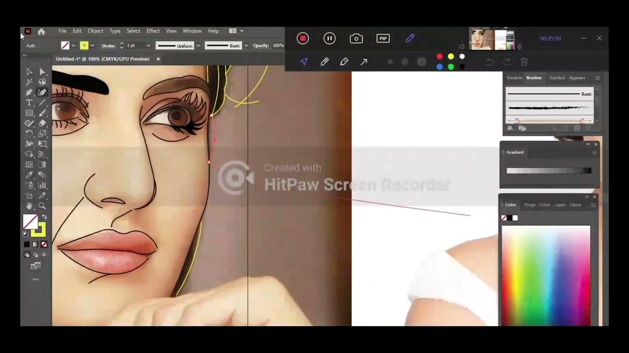629x353 pixels.
Task: Select the Rotate tool
Action: pyautogui.click(x=29, y=133)
